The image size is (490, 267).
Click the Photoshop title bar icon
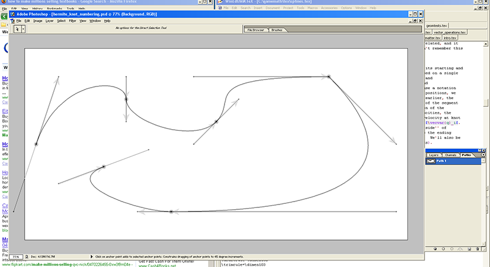[13, 14]
